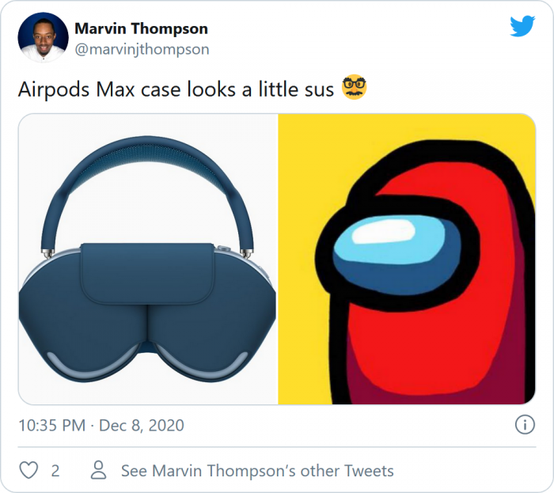Click the person silhouette icon

[x=99, y=470]
